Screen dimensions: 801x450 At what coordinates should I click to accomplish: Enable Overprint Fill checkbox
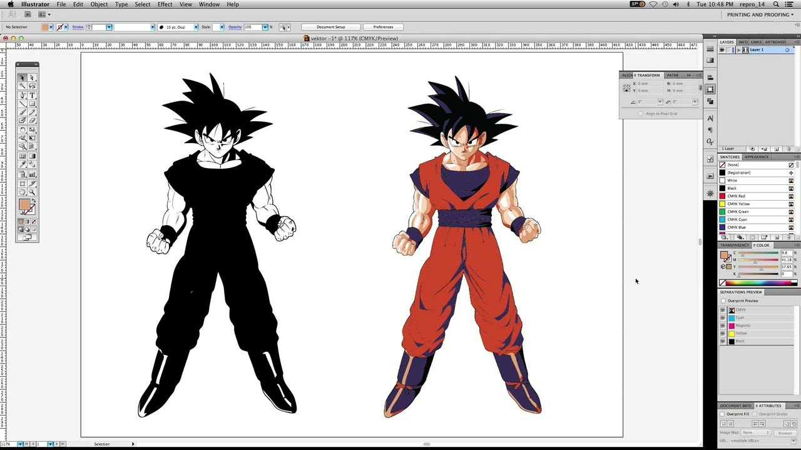coord(722,414)
